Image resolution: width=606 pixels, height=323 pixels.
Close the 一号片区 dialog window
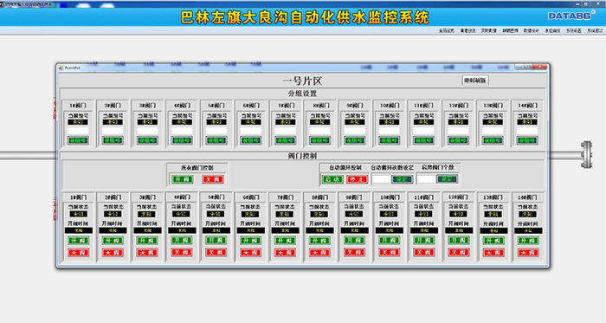tap(540, 68)
